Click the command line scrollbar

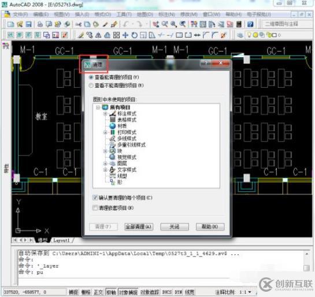307,261
